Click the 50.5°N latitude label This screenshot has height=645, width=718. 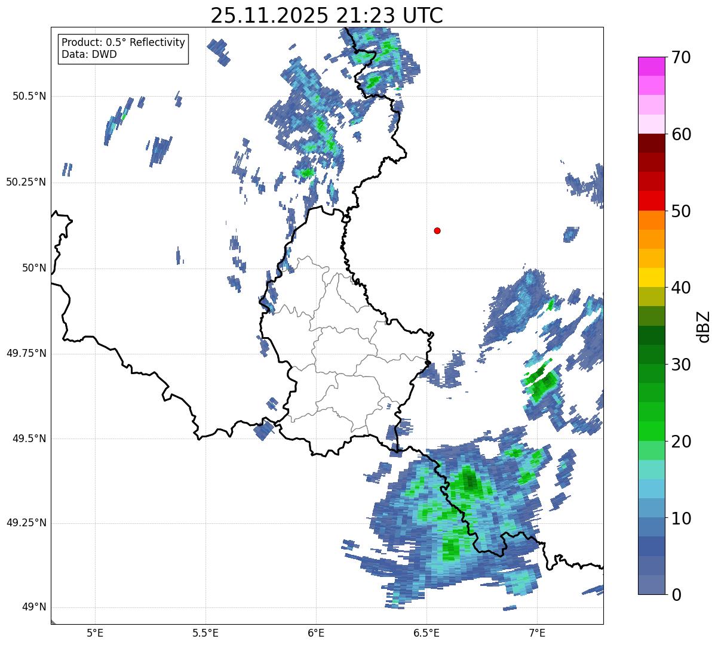tap(29, 96)
